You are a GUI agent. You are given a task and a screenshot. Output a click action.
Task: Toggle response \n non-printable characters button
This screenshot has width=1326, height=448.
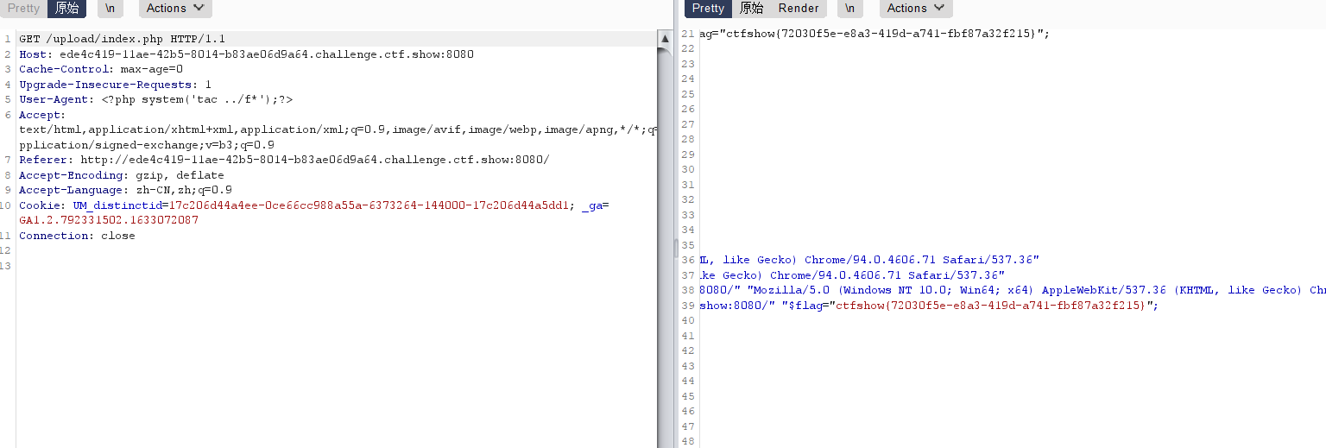pyautogui.click(x=850, y=9)
